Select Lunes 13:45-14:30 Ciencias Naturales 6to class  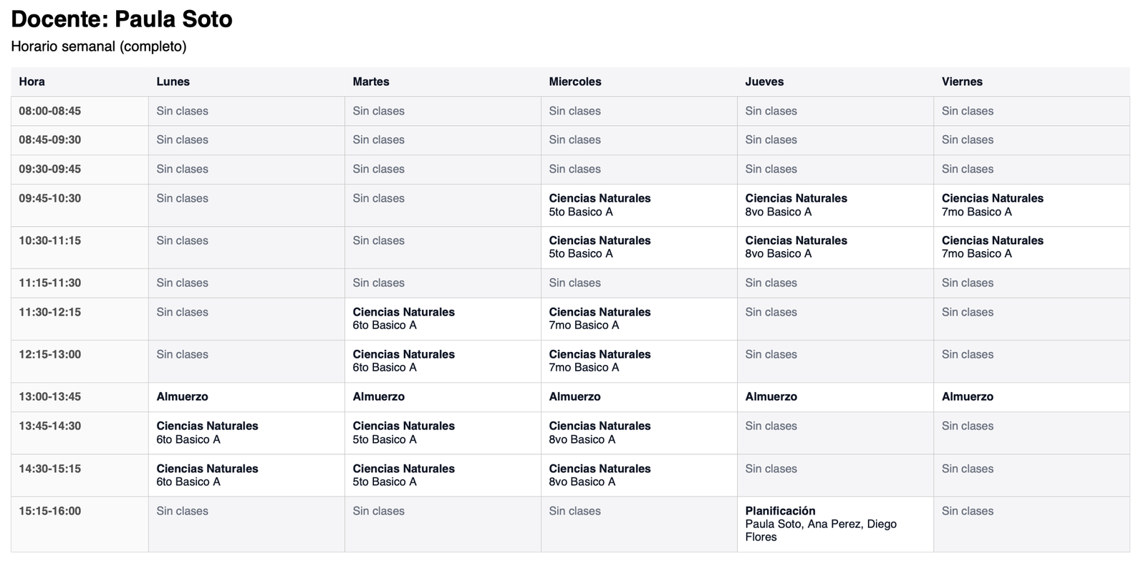pyautogui.click(x=207, y=432)
